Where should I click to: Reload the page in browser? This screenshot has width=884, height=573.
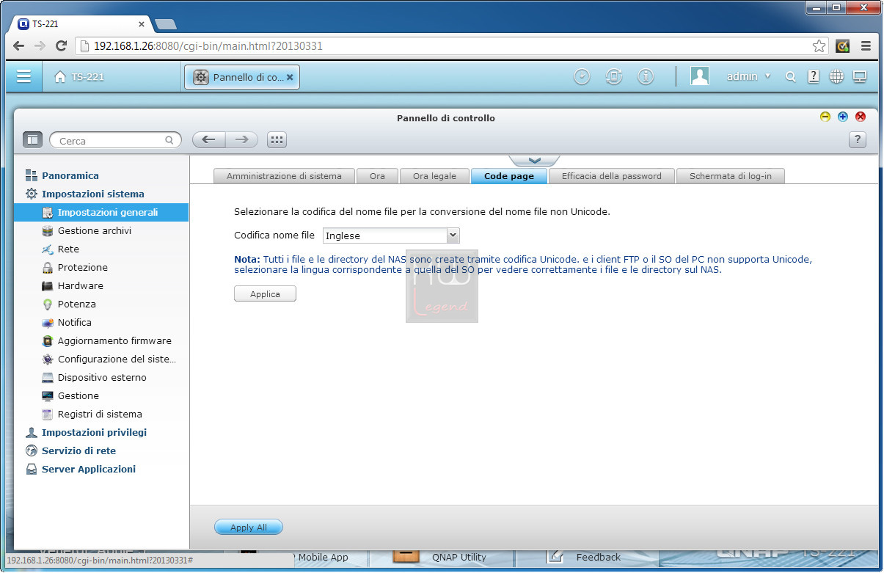(62, 46)
